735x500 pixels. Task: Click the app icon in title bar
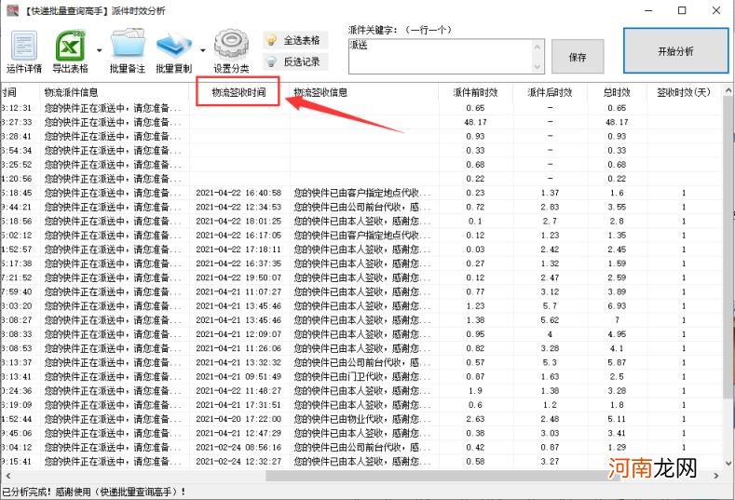click(13, 11)
